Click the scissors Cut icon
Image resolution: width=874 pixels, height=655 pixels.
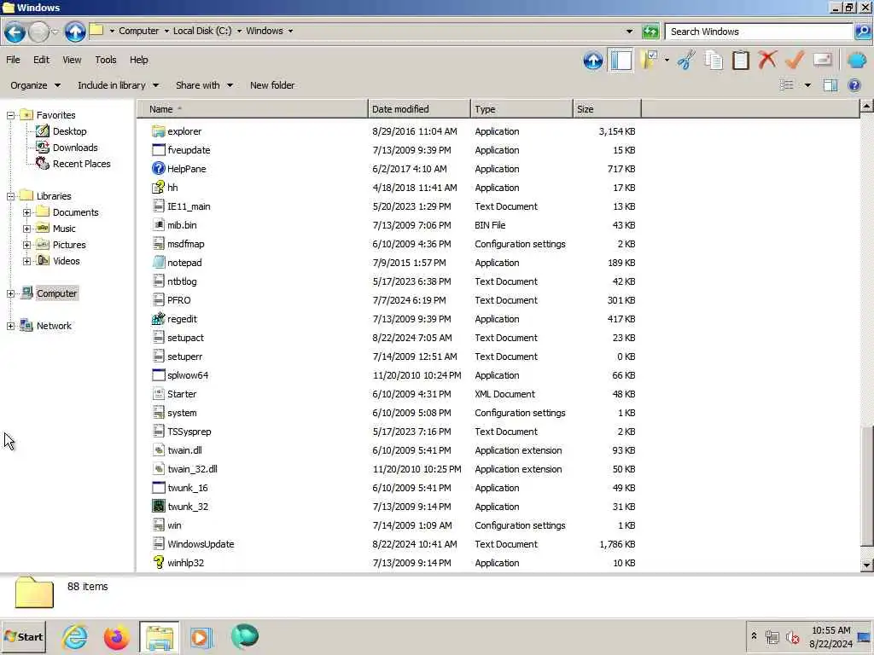tap(686, 60)
